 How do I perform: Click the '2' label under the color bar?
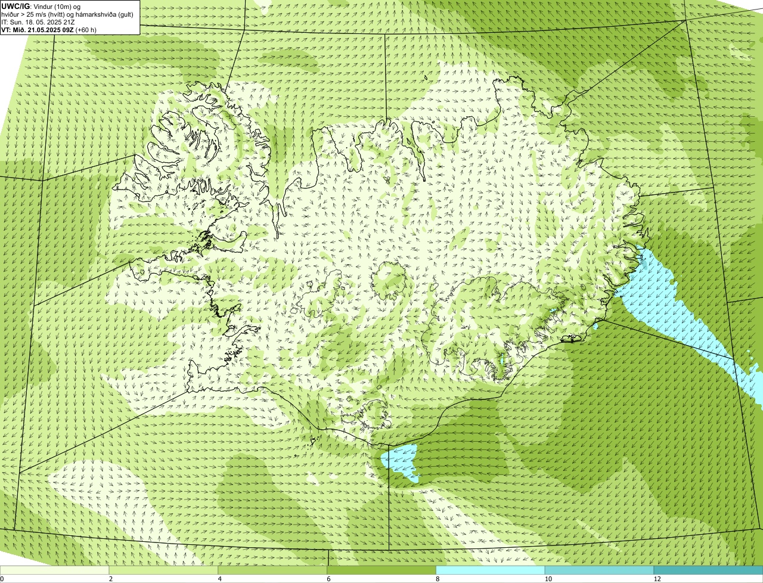tap(111, 579)
